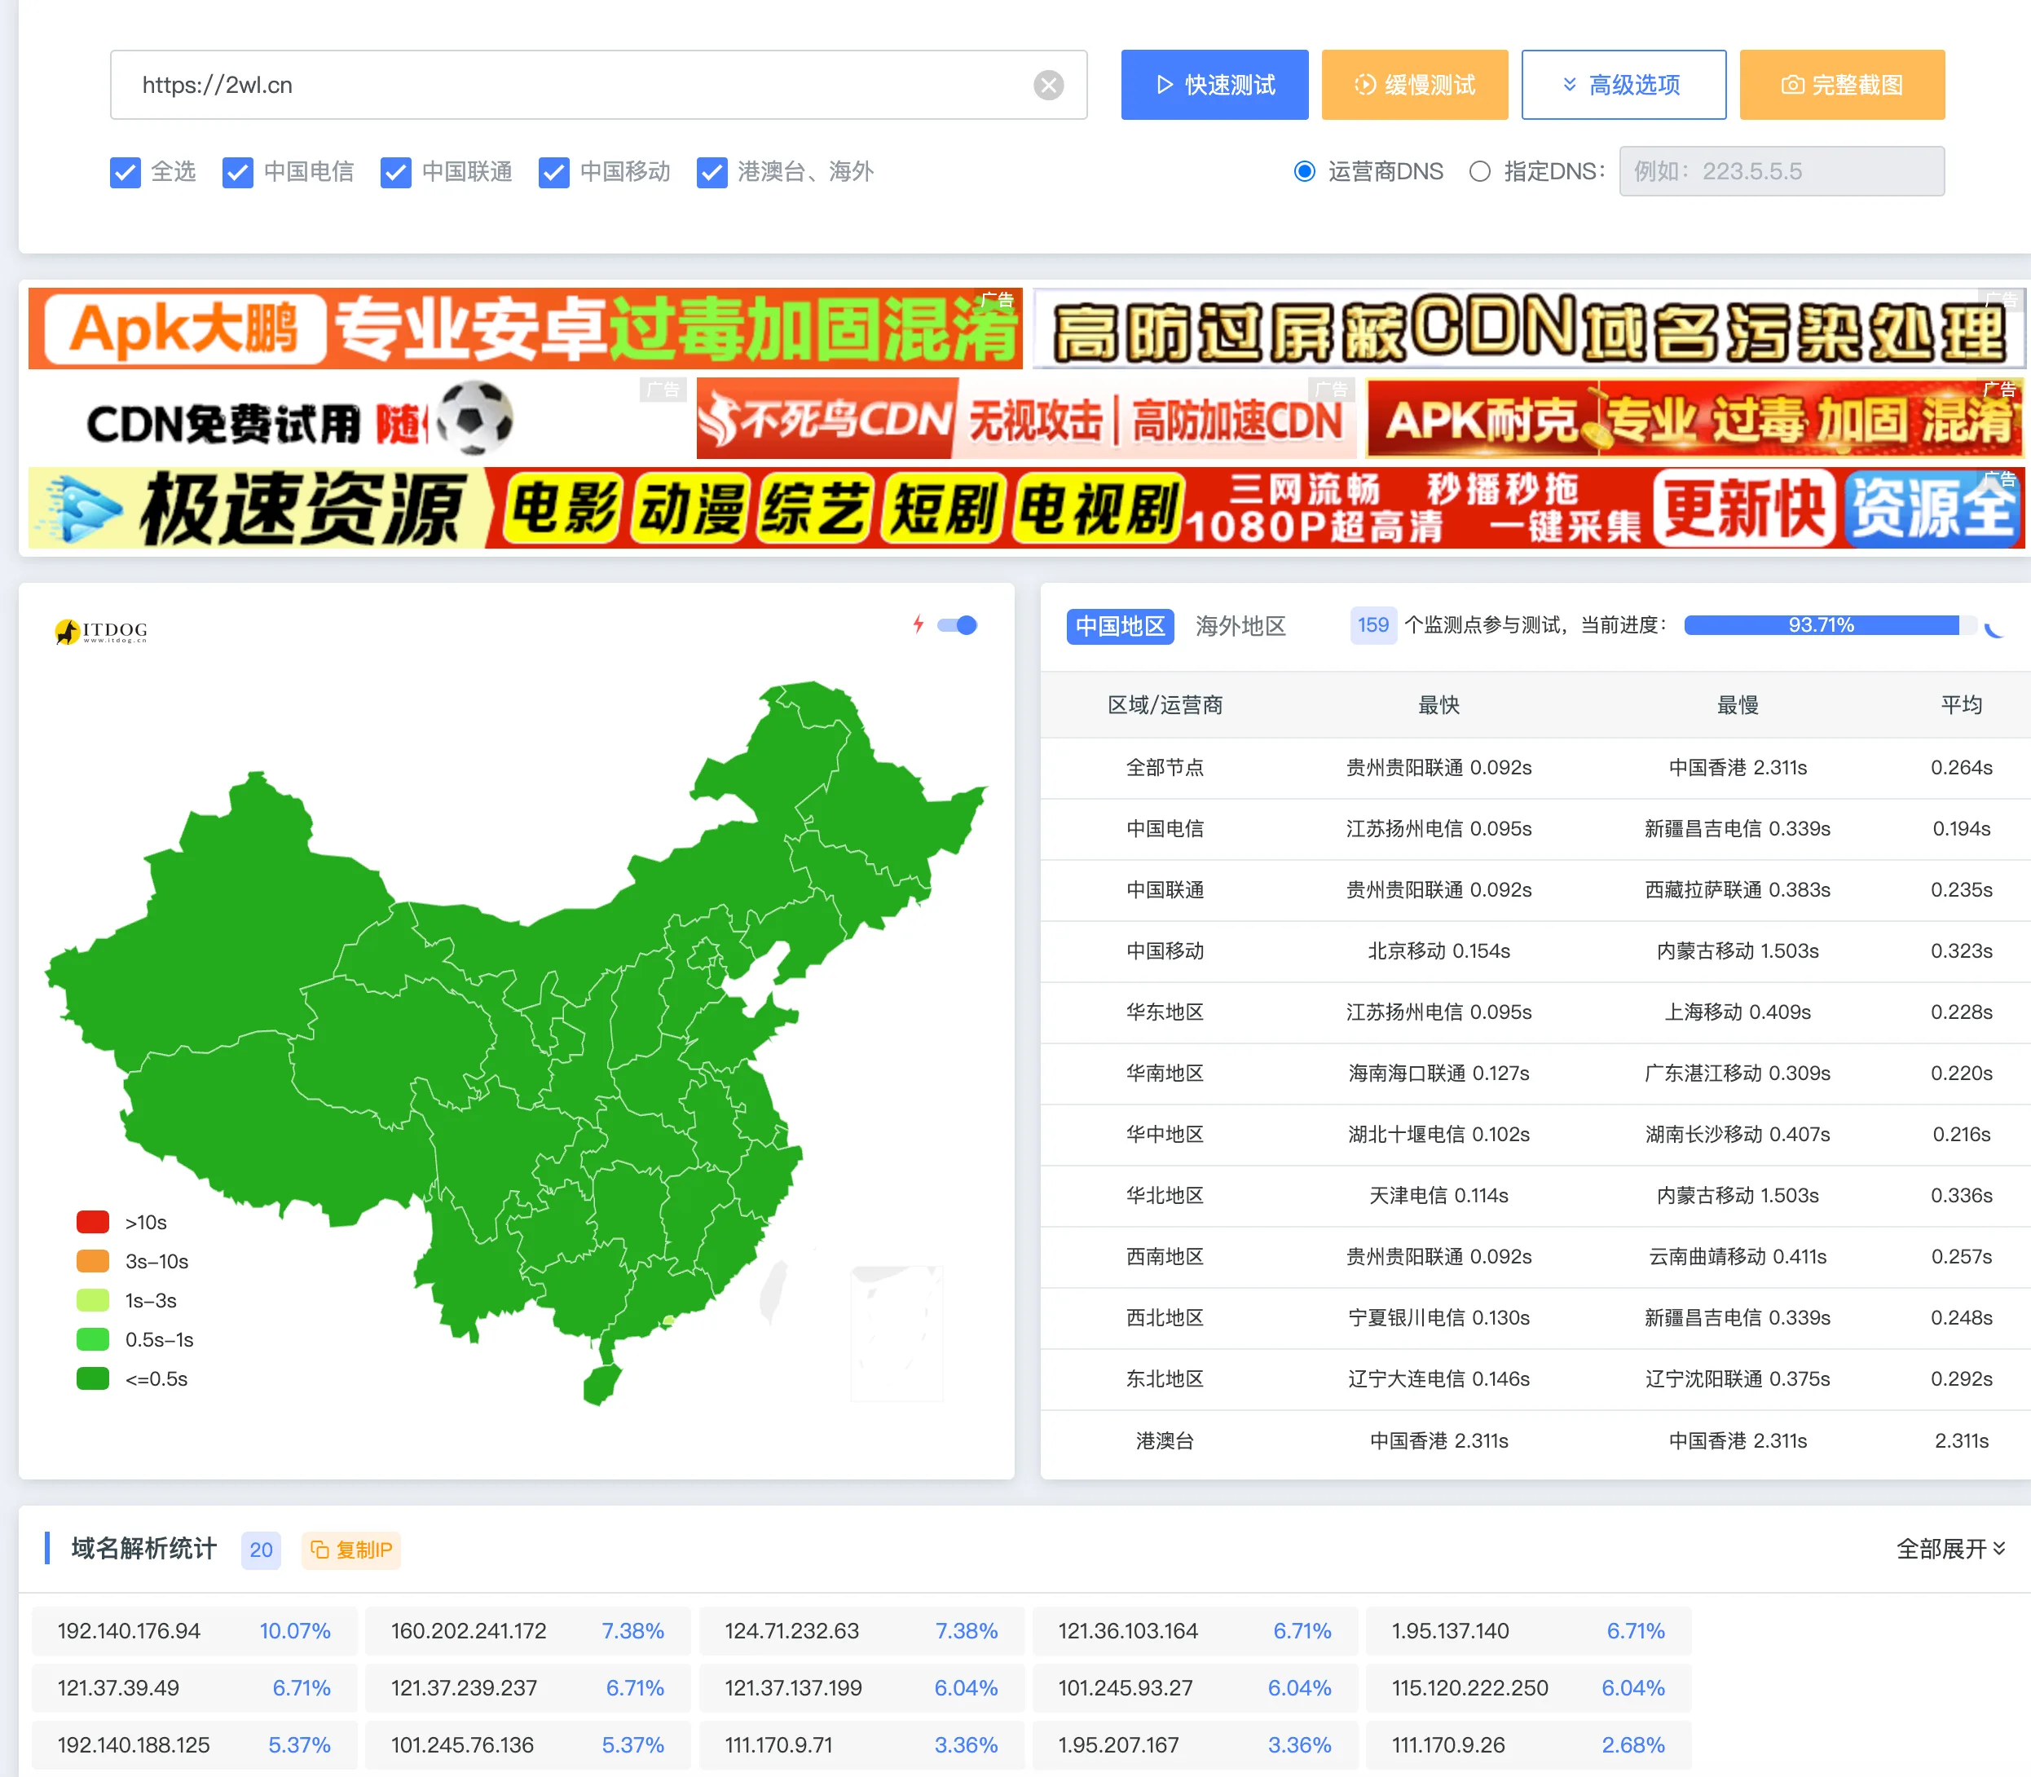Sort by the 平均 column header
Screen dimensions: 2031x1777
pos(1961,705)
